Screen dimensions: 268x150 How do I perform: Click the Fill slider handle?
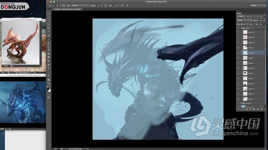(260, 27)
